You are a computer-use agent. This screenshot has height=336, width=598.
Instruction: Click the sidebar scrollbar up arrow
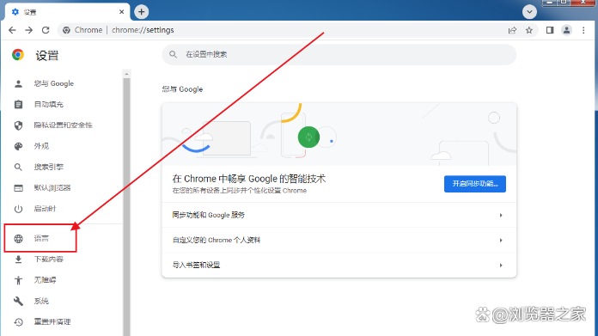126,74
